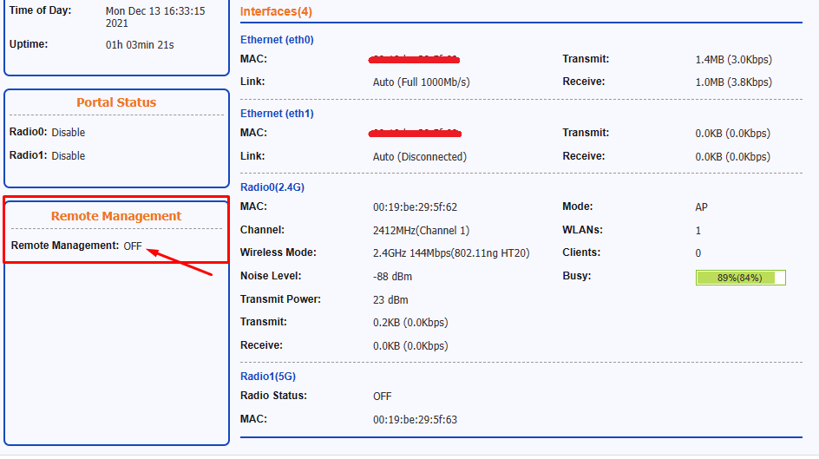
Task: Open the Ethernet (eth0) interface link
Action: point(277,40)
